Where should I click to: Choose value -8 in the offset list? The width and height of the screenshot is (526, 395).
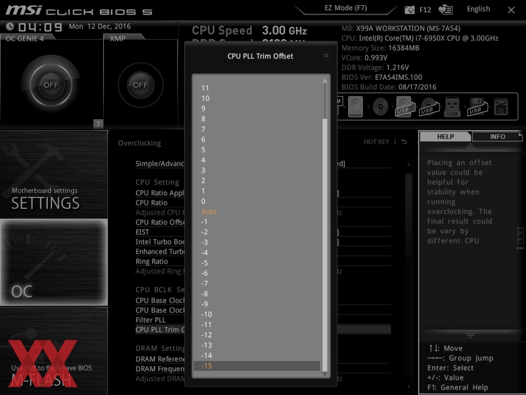click(x=256, y=294)
